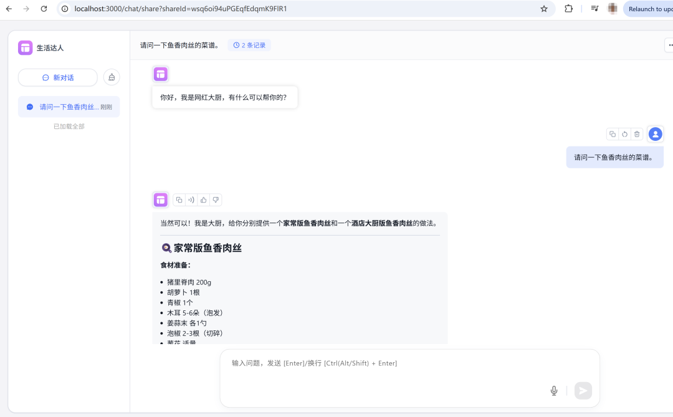Clear chat history with the broom icon

111,77
